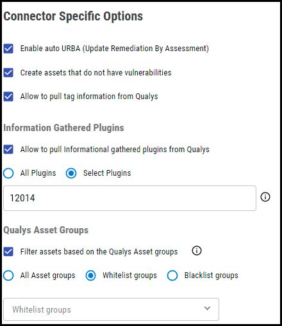Click the info icon beside plugin ID field
282x326 pixels.
(x=265, y=197)
